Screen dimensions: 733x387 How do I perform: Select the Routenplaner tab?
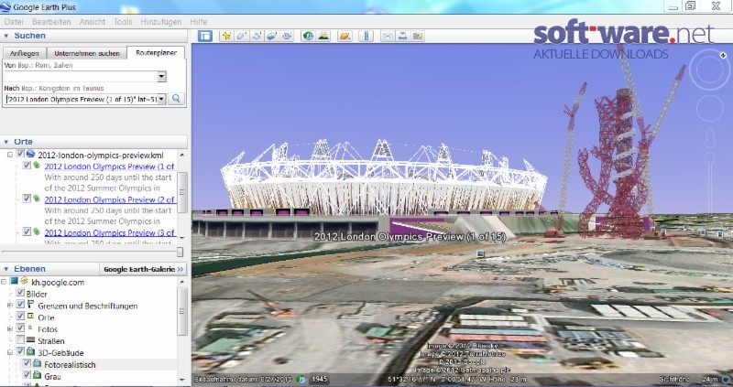coord(156,53)
